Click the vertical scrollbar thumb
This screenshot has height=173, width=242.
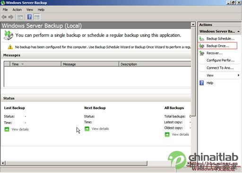[193, 72]
